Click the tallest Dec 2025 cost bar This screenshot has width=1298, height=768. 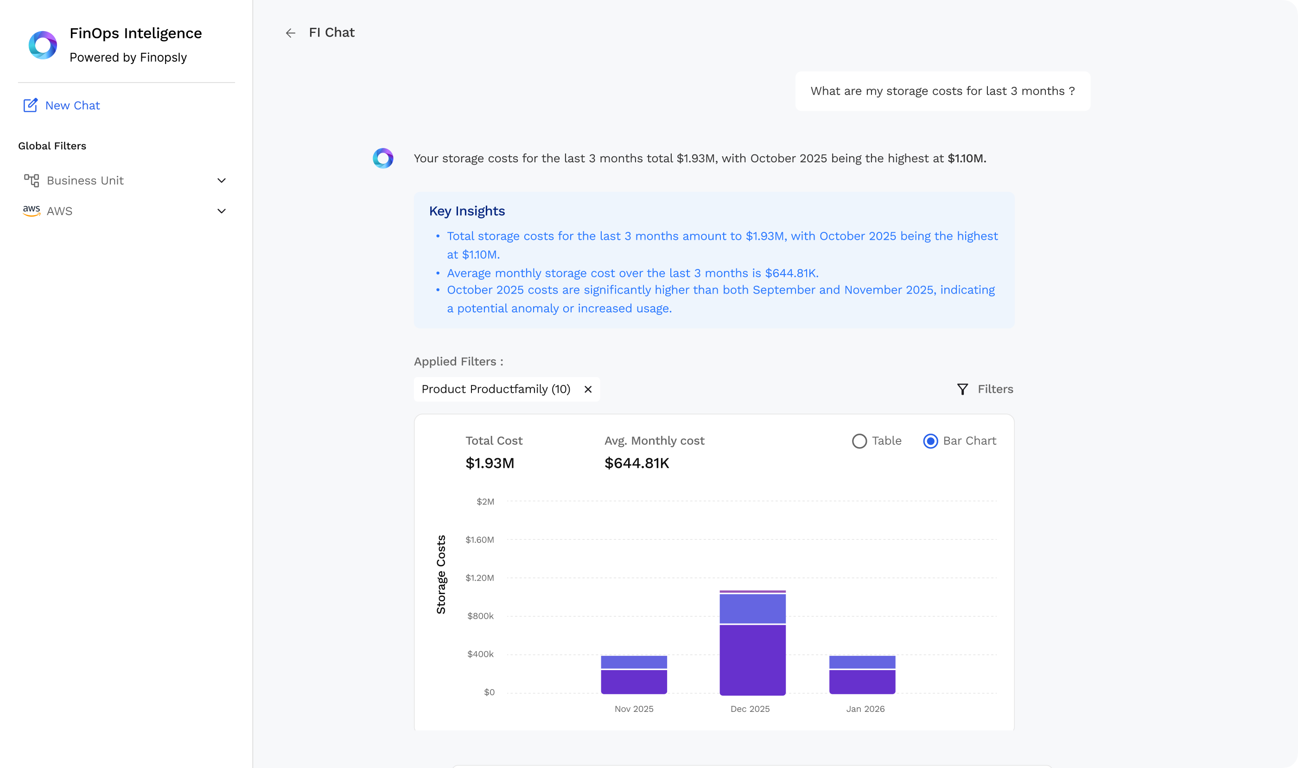coord(752,647)
